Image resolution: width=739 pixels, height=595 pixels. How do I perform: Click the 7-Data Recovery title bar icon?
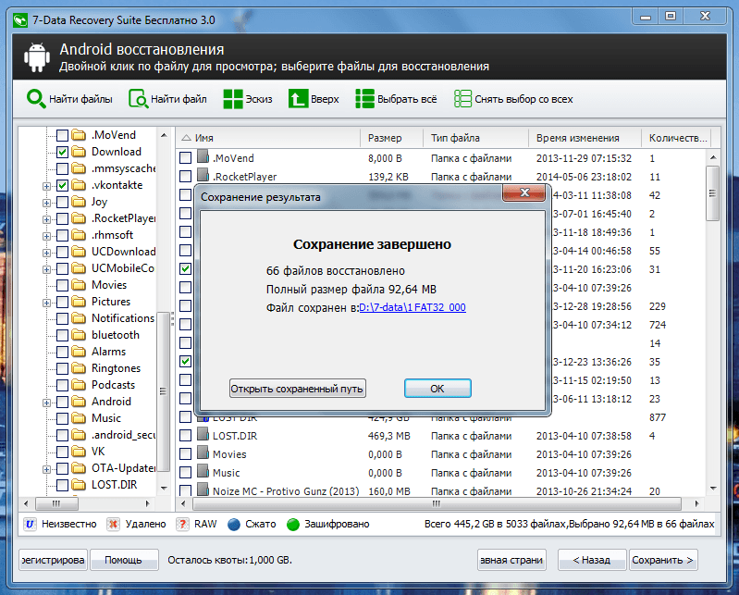[x=20, y=20]
